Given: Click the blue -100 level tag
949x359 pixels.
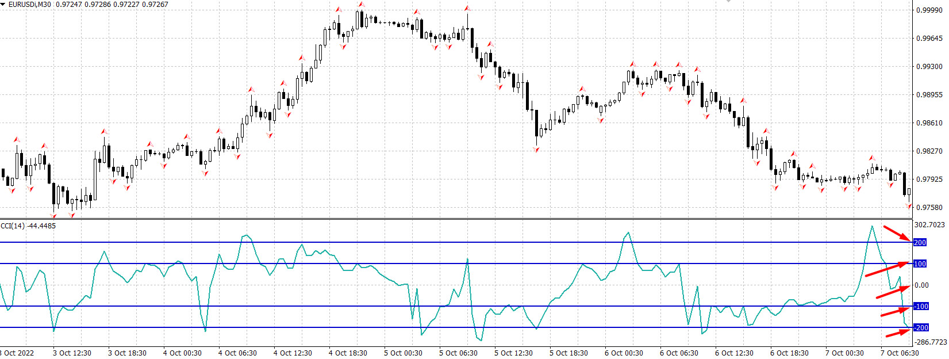Looking at the screenshot, I should click(921, 307).
